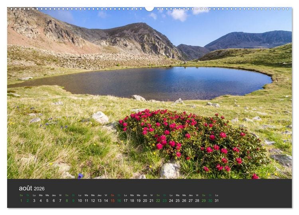
Task: Click the weekday label Me above 19
Action: (x=139, y=195)
